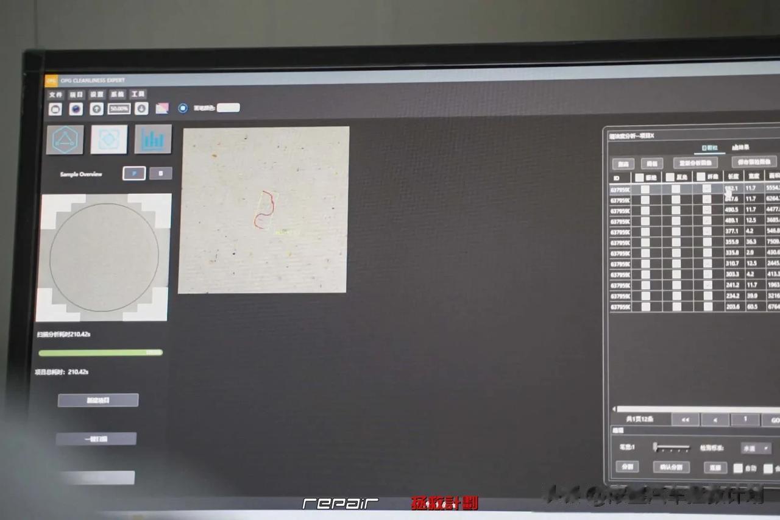Click the pink color palette toolbar icon
The image size is (780, 520).
[x=162, y=109]
